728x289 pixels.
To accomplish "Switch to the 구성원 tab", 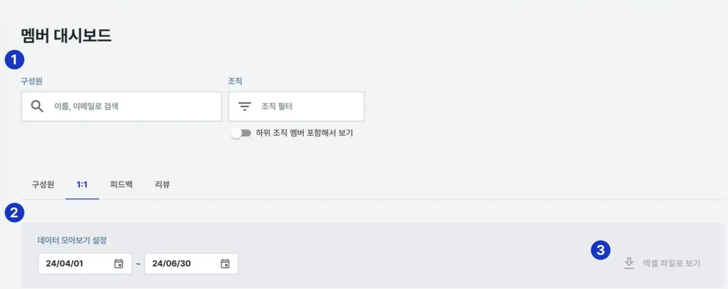I will (x=43, y=184).
